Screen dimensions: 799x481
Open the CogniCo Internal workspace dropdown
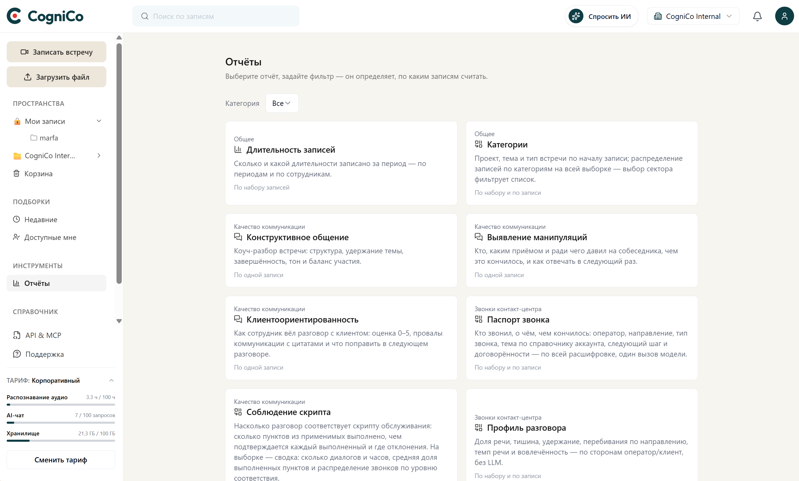coord(693,16)
